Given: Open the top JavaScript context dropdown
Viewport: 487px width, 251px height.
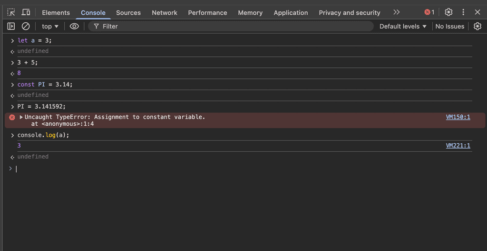Looking at the screenshot, I should pos(50,27).
